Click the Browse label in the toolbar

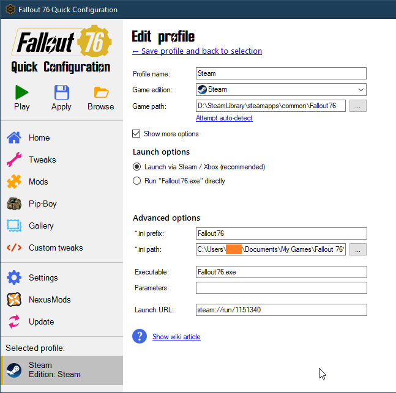[x=101, y=107]
